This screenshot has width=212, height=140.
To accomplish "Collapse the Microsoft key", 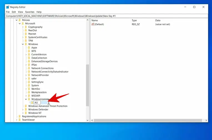I will pos(20,24).
